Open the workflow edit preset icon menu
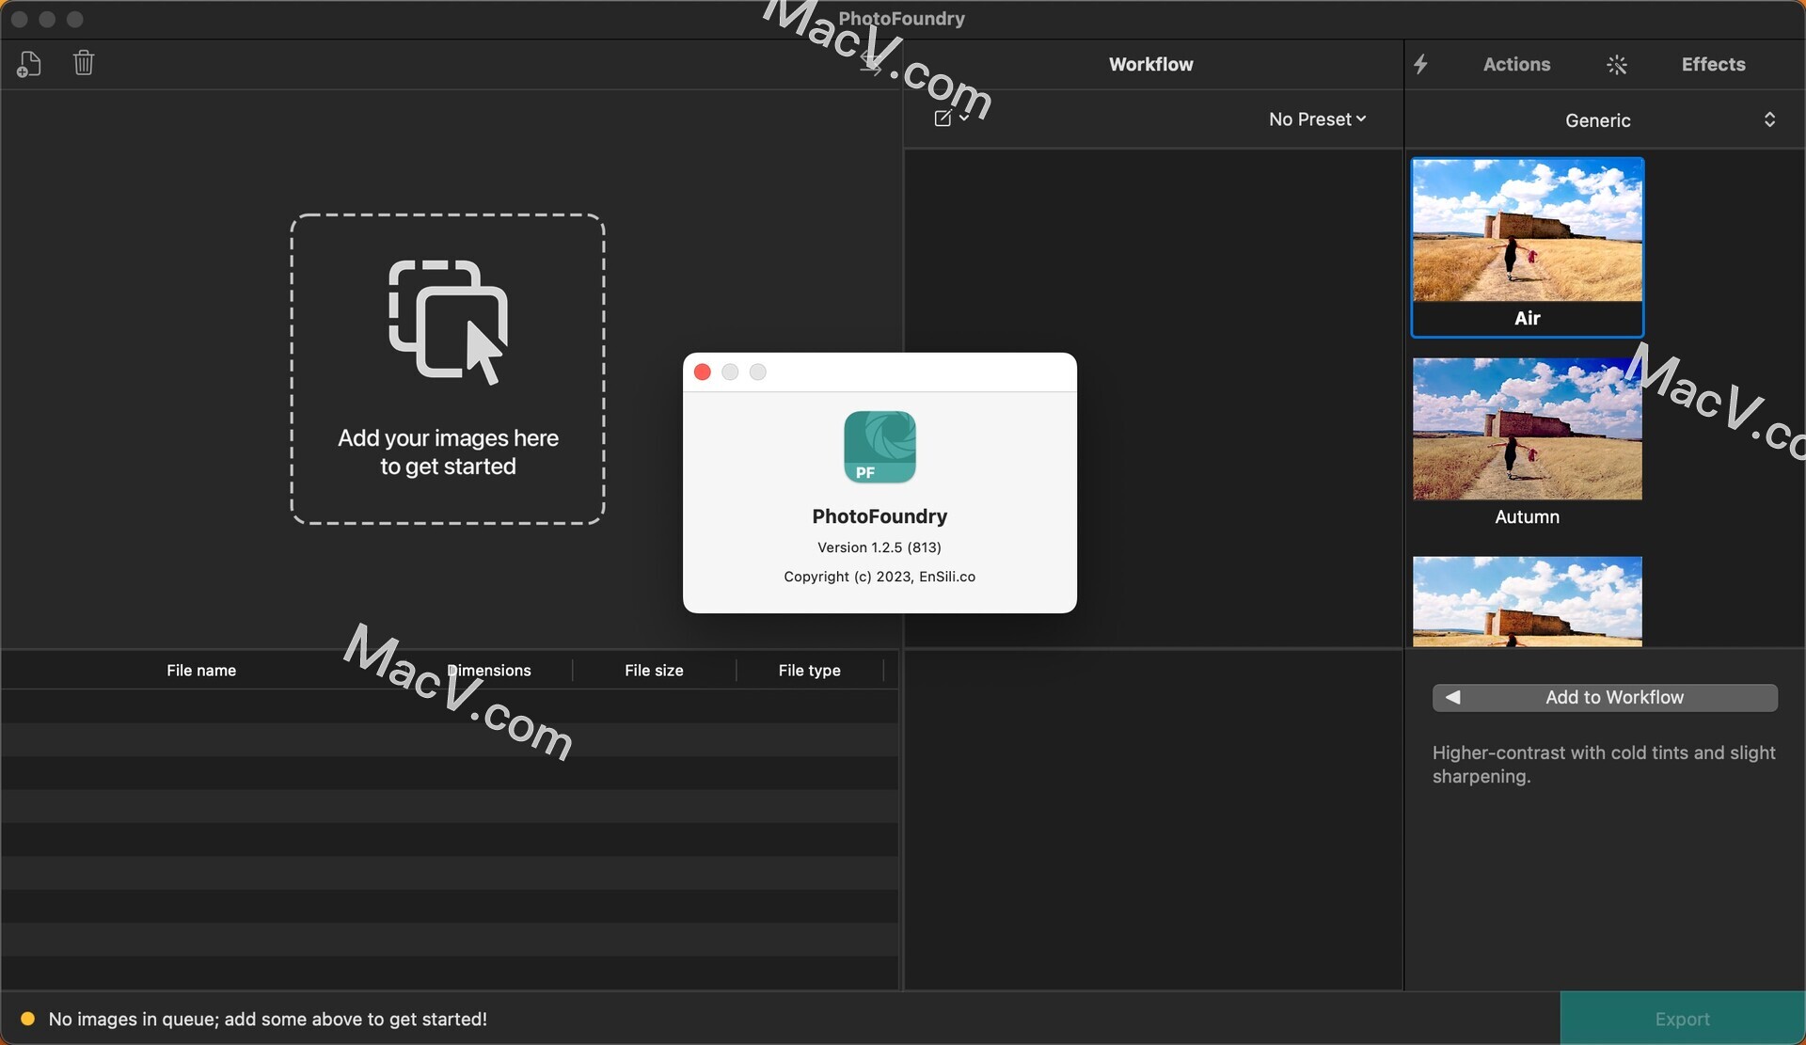Image resolution: width=1806 pixels, height=1045 pixels. (951, 119)
